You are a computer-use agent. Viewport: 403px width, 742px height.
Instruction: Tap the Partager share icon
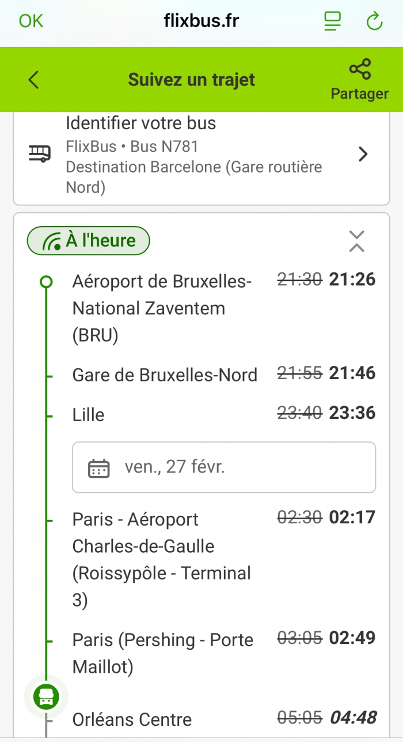[360, 70]
